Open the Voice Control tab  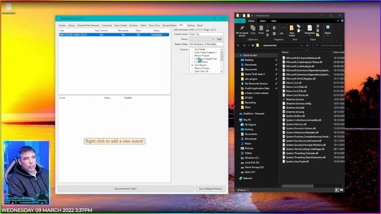click(120, 26)
